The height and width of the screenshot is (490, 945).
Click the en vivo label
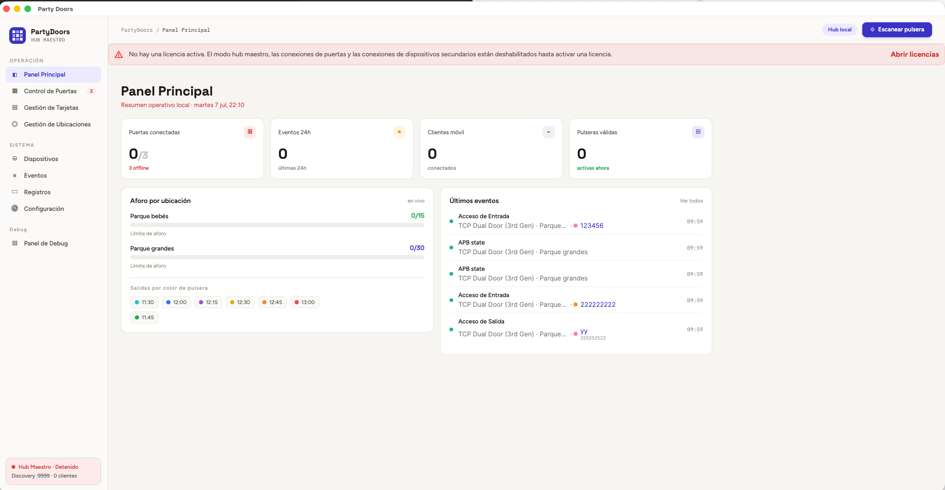tap(416, 201)
